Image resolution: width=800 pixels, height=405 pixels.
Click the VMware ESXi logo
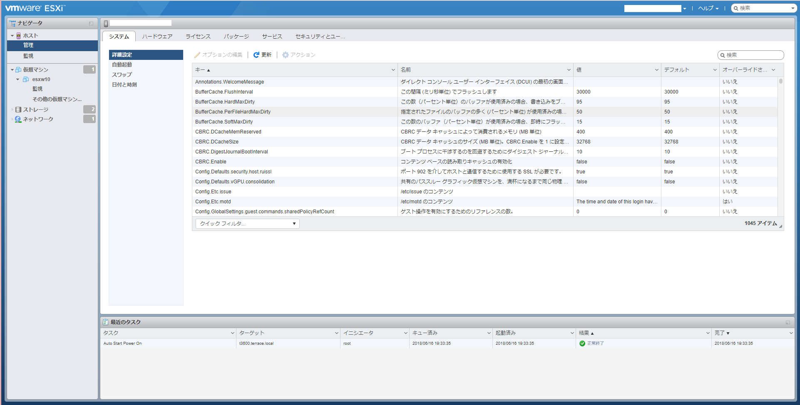pos(35,8)
